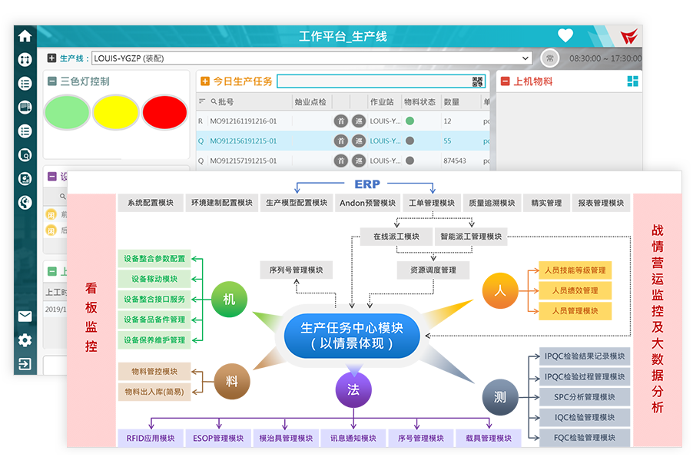The width and height of the screenshot is (693, 467).
Task: Click 首 button for batch MO912161191216-01
Action: tap(341, 121)
